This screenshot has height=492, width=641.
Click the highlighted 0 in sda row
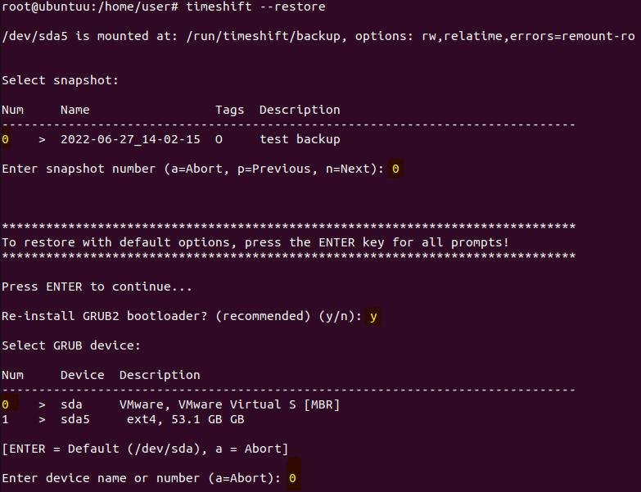[x=6, y=404]
